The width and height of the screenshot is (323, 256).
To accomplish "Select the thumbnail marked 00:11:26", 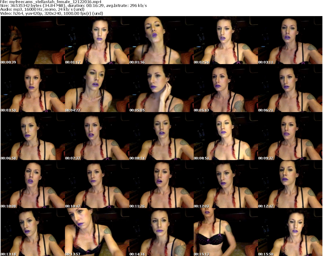I will click(161, 184).
